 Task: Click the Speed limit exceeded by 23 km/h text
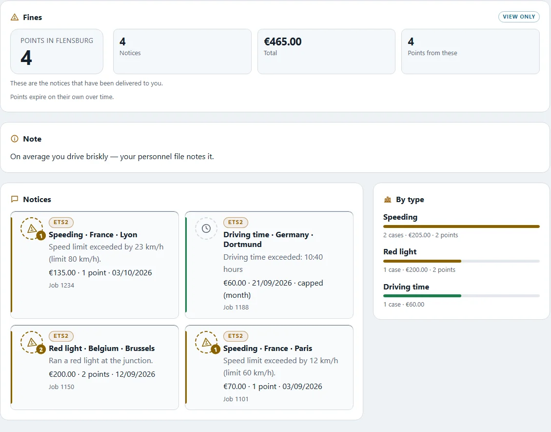[106, 253]
